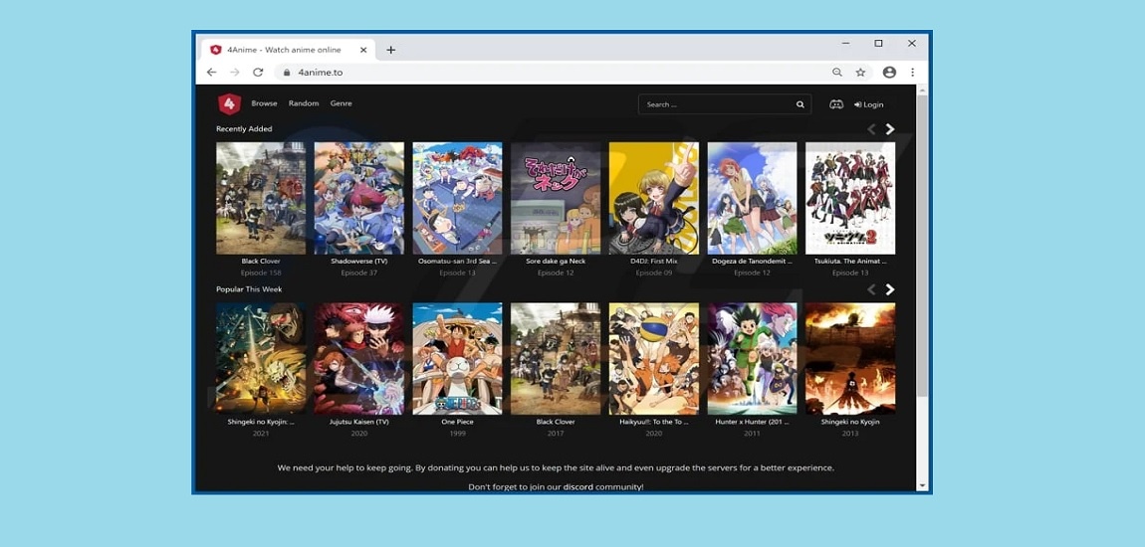This screenshot has height=547, width=1145.
Task: Click the search magnifier icon in site search box
Action: click(801, 104)
